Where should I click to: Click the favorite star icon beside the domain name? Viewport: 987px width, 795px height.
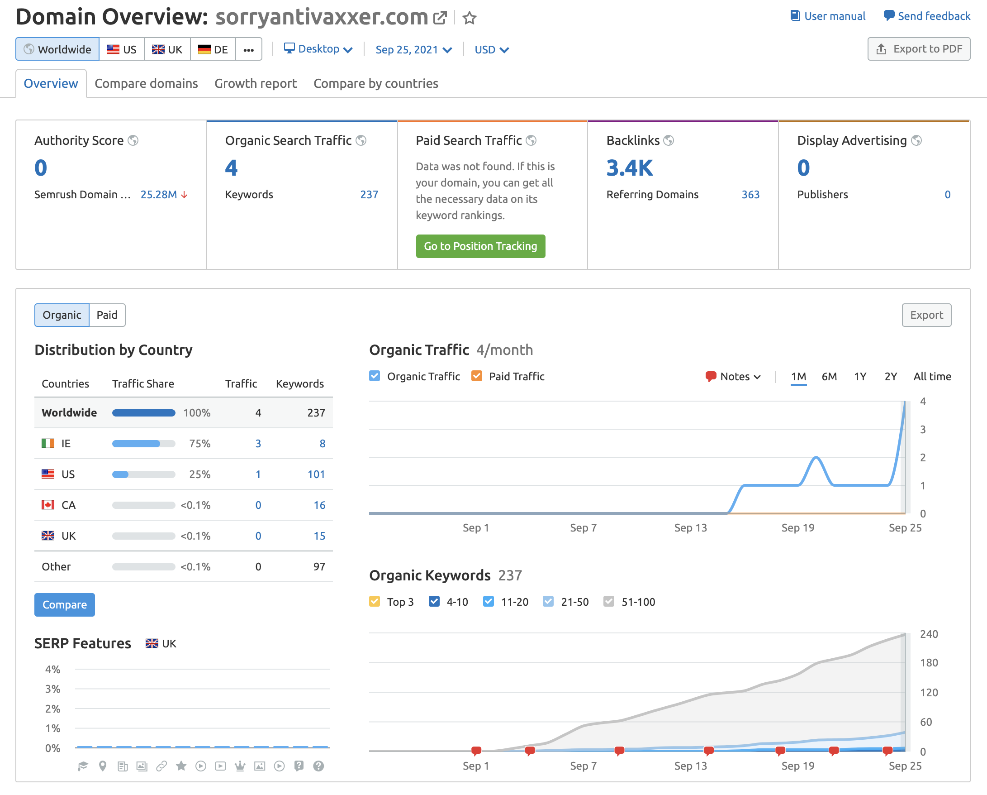[469, 18]
